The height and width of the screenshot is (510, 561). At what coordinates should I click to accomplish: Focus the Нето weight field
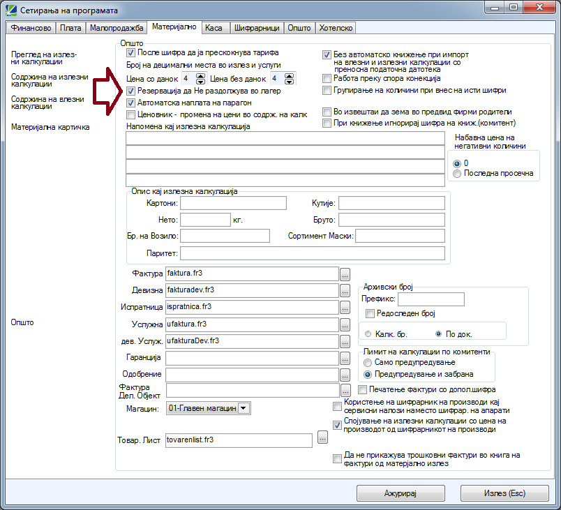point(205,220)
